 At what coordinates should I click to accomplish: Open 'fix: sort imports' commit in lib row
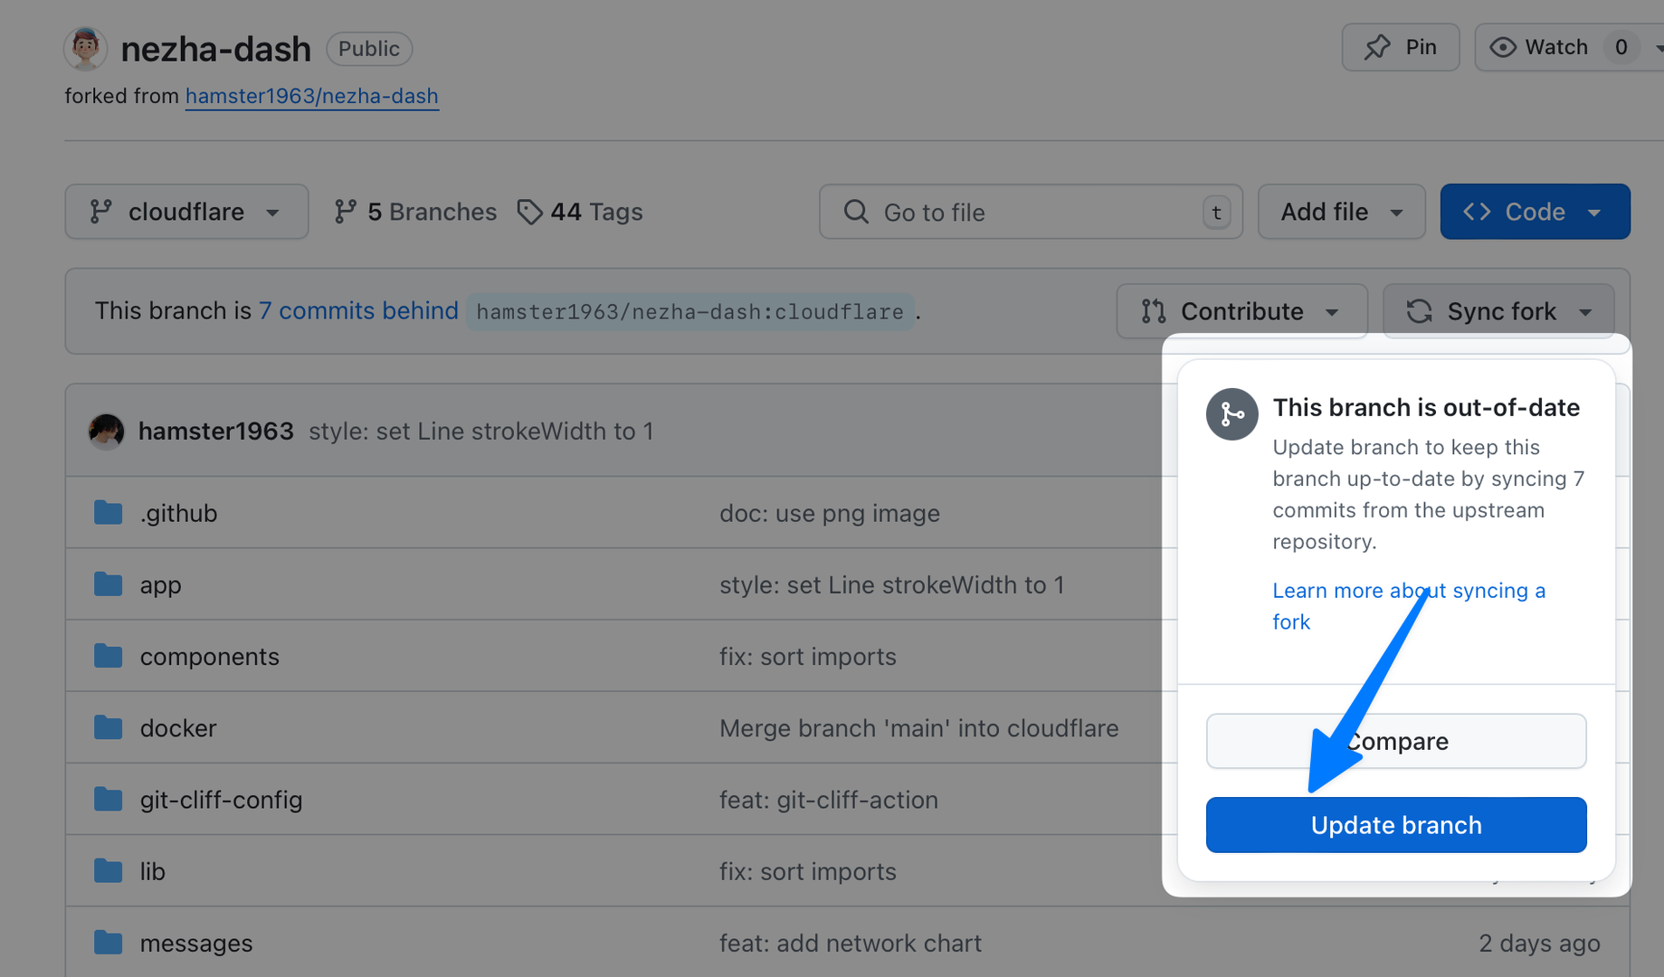(x=808, y=871)
